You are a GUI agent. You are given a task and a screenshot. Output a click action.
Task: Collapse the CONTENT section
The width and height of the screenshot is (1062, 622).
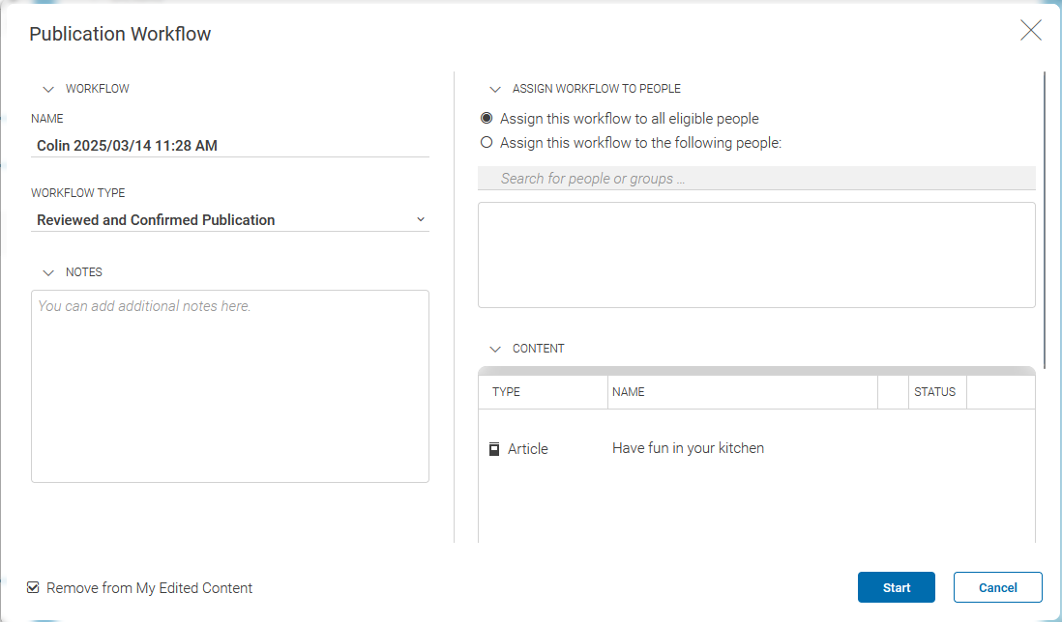[x=495, y=348]
